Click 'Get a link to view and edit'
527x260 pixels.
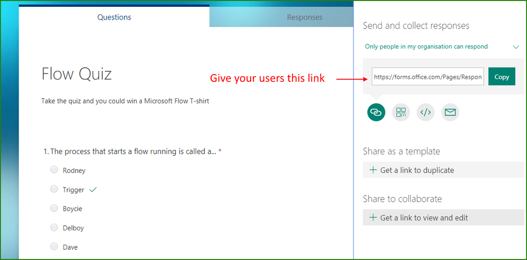444,218
